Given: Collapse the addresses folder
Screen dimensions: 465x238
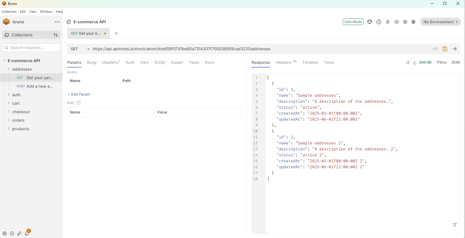Looking at the screenshot, I should [x=9, y=69].
